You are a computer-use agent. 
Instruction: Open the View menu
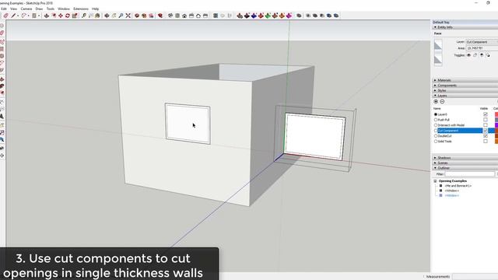pyautogui.click(x=14, y=9)
